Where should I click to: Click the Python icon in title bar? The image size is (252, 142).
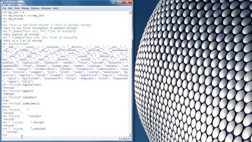click(3, 3)
